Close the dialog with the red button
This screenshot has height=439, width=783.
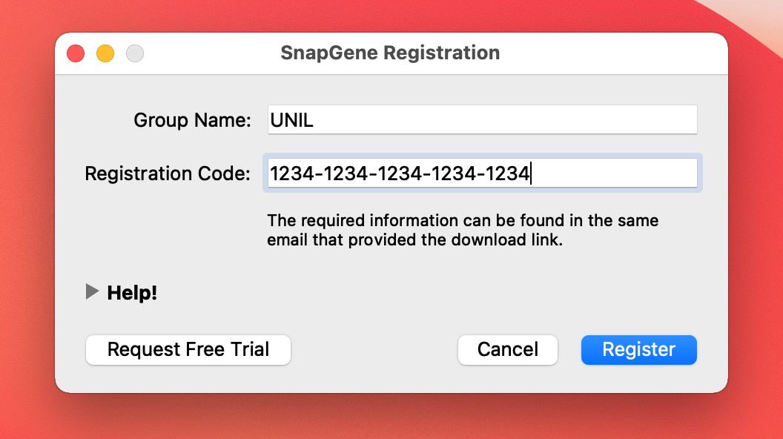76,53
